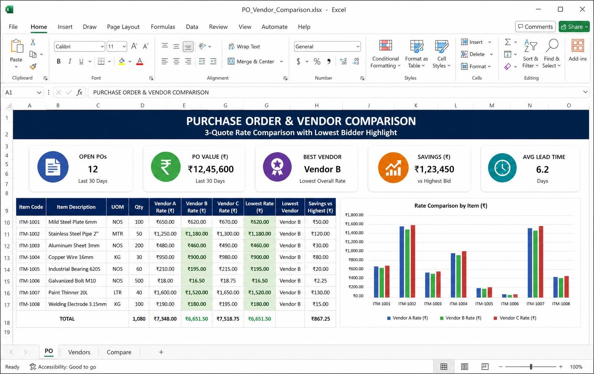Toggle Underline formatting
Viewport: 594px width, 374px height.
pyautogui.click(x=81, y=61)
